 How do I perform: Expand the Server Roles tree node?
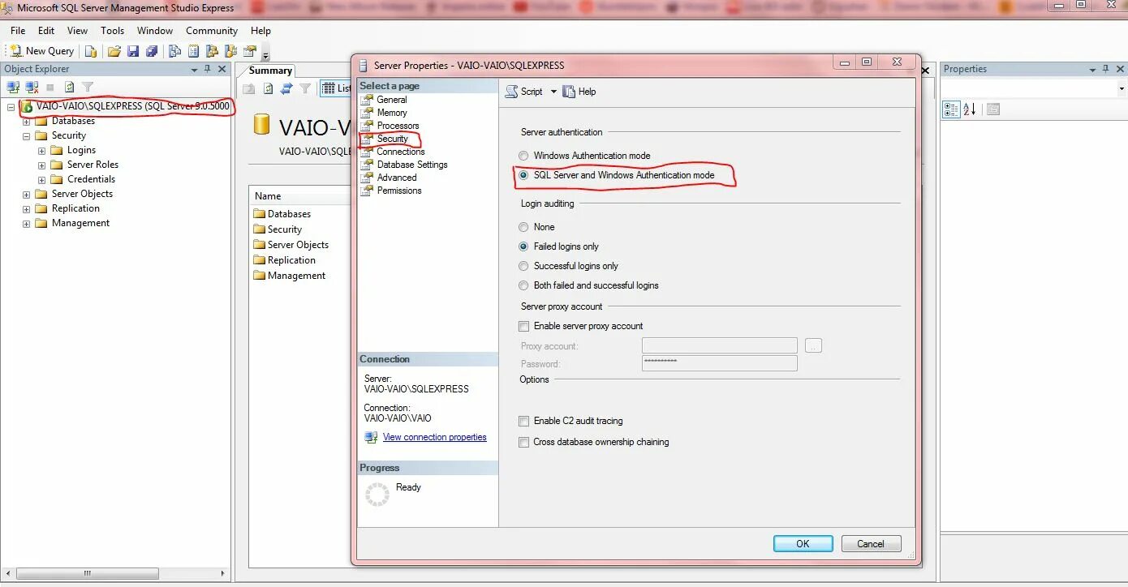coord(41,165)
